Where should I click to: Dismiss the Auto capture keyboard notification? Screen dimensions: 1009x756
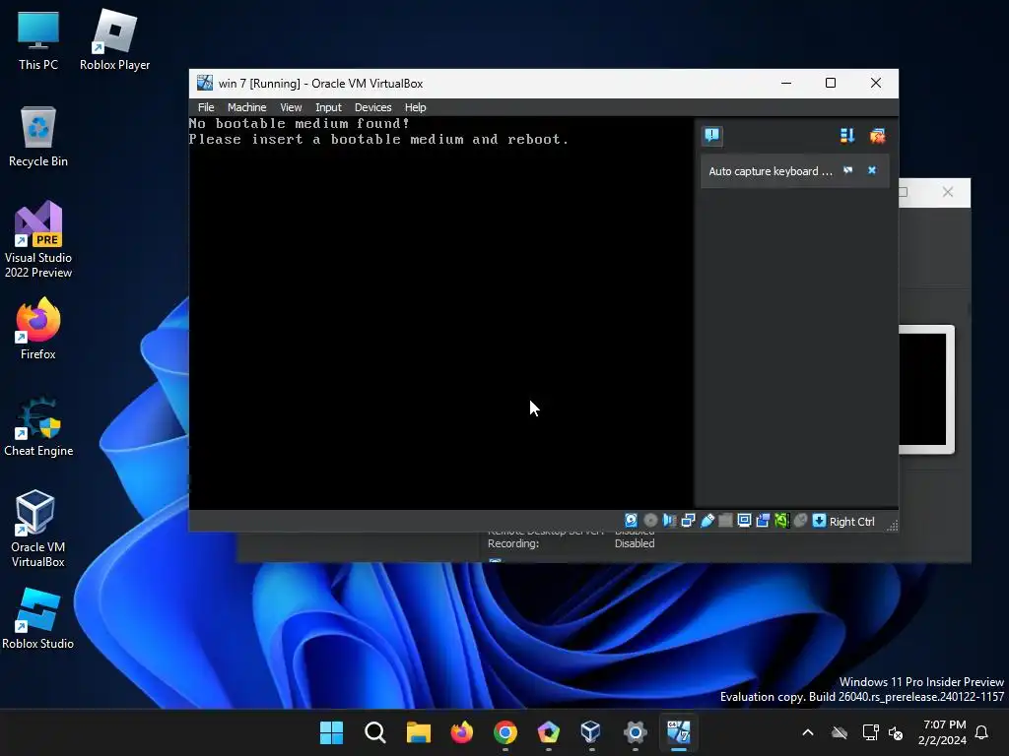[x=872, y=170]
